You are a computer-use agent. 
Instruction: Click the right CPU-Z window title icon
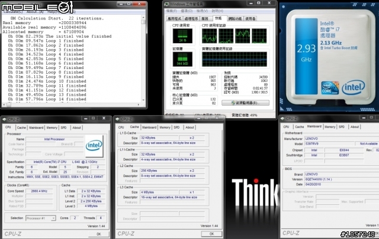pyautogui.click(x=282, y=118)
